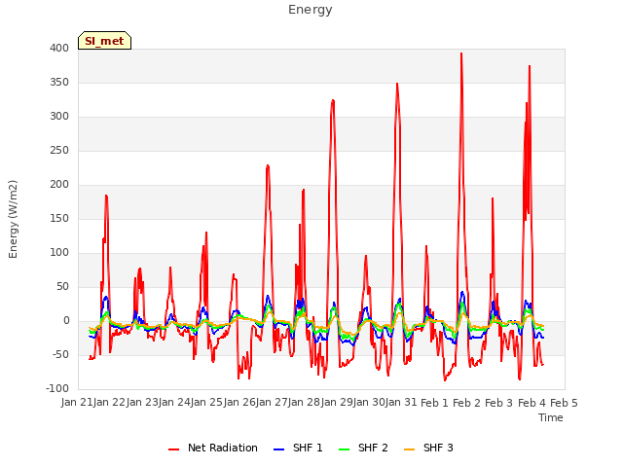Image resolution: width=623 pixels, height=467 pixels.
Task: Click the Jan 29 net radiation peak near 325
Action: click(333, 101)
